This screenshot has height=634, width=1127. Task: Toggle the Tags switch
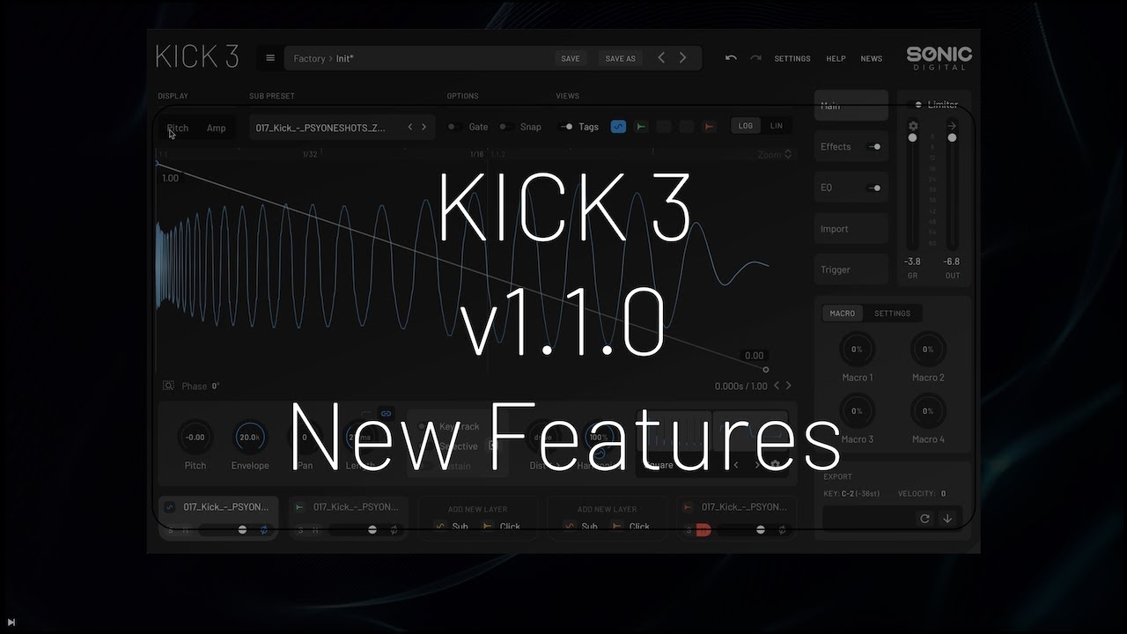tap(566, 127)
